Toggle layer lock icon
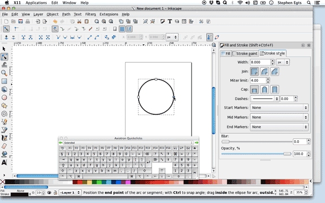This screenshot has height=203, width=325. coord(55,193)
